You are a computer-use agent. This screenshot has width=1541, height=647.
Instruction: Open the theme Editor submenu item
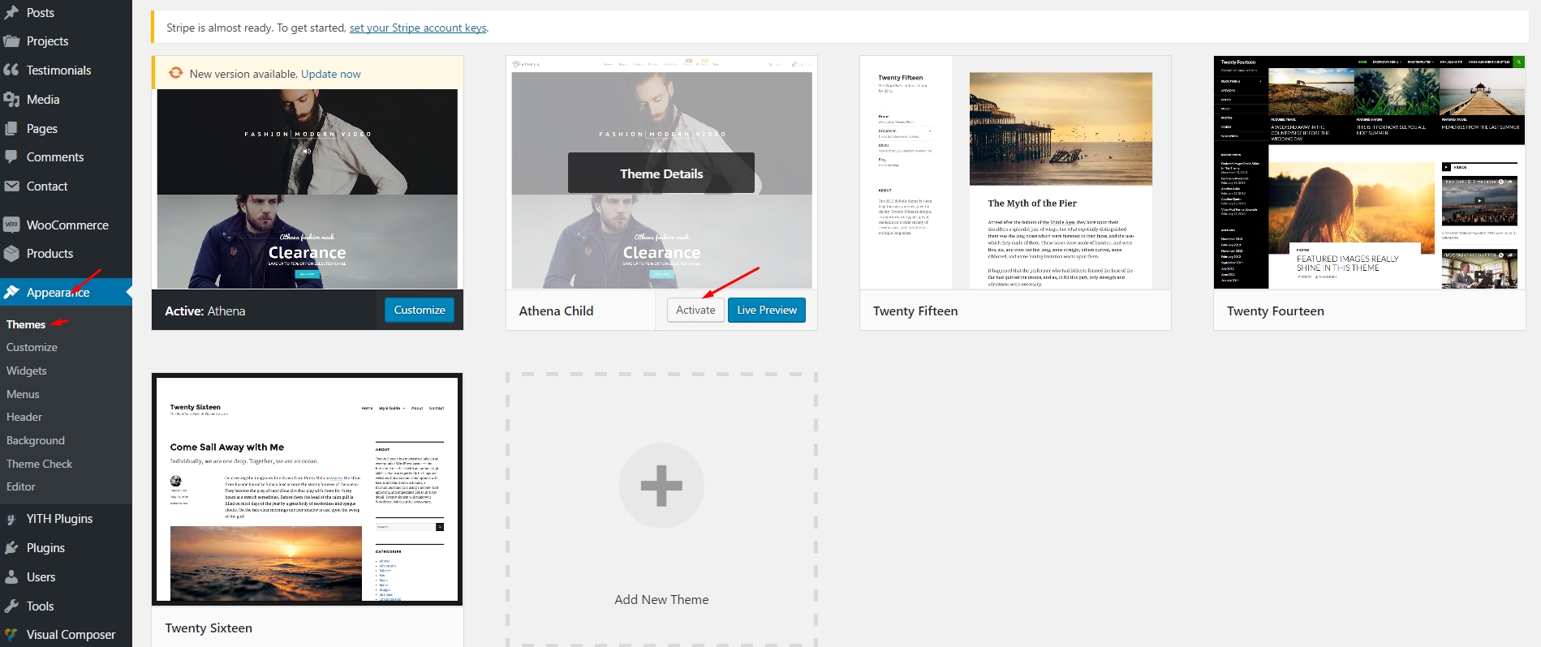(x=21, y=486)
